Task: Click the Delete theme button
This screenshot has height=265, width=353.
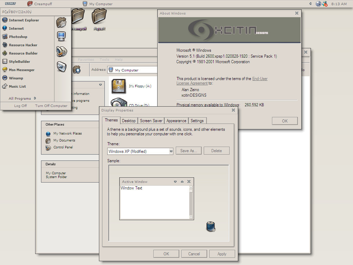Action: [216, 151]
